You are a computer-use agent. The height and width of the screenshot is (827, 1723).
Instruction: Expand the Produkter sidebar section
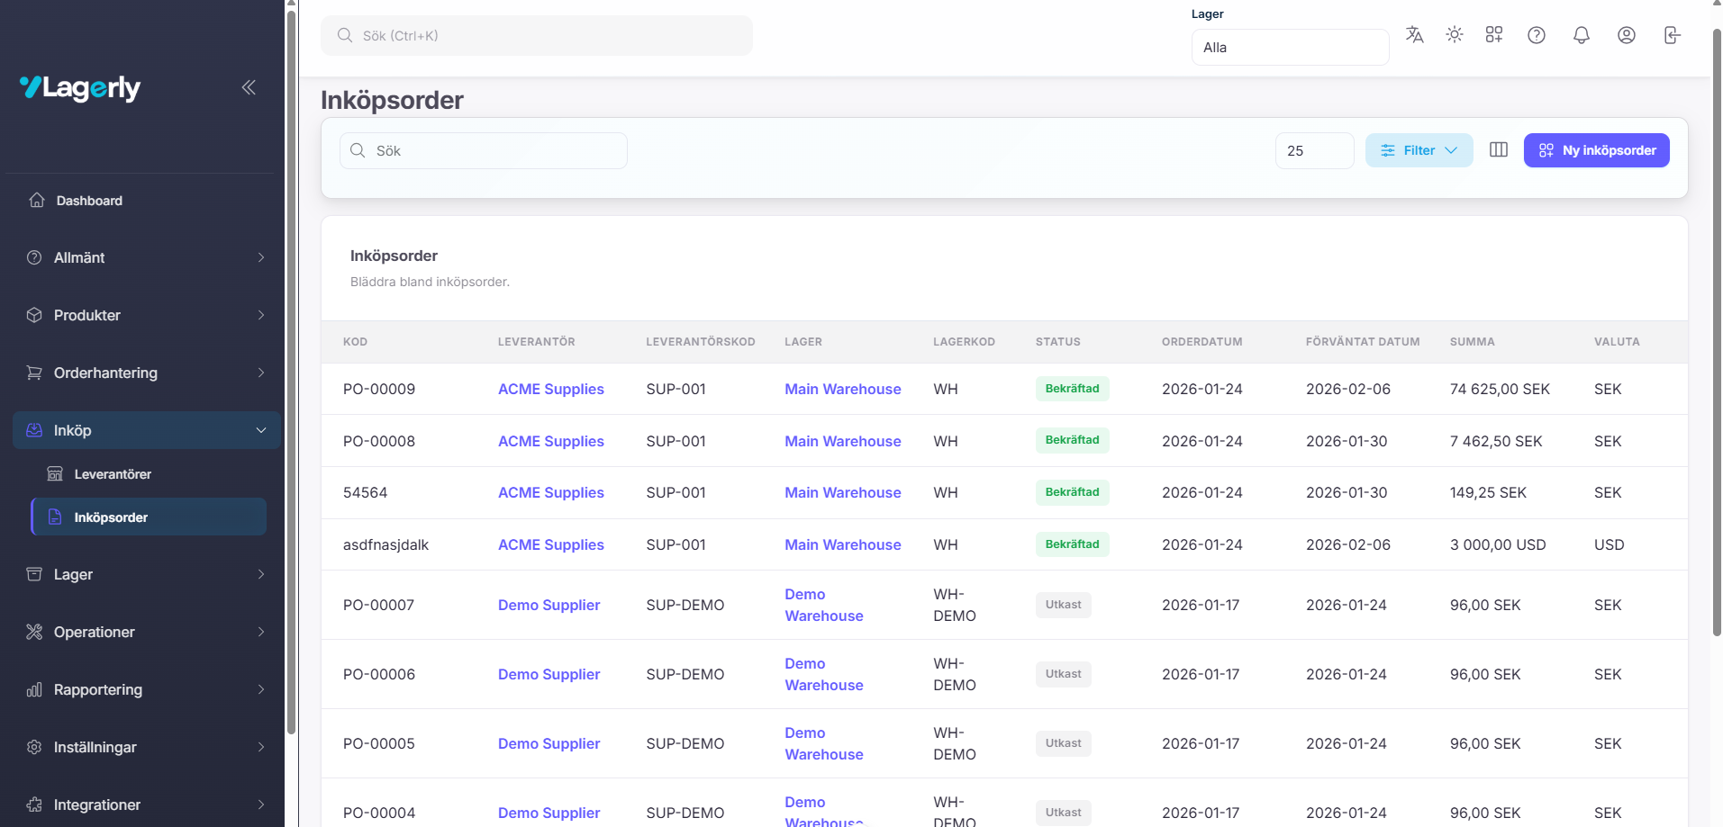tap(146, 315)
